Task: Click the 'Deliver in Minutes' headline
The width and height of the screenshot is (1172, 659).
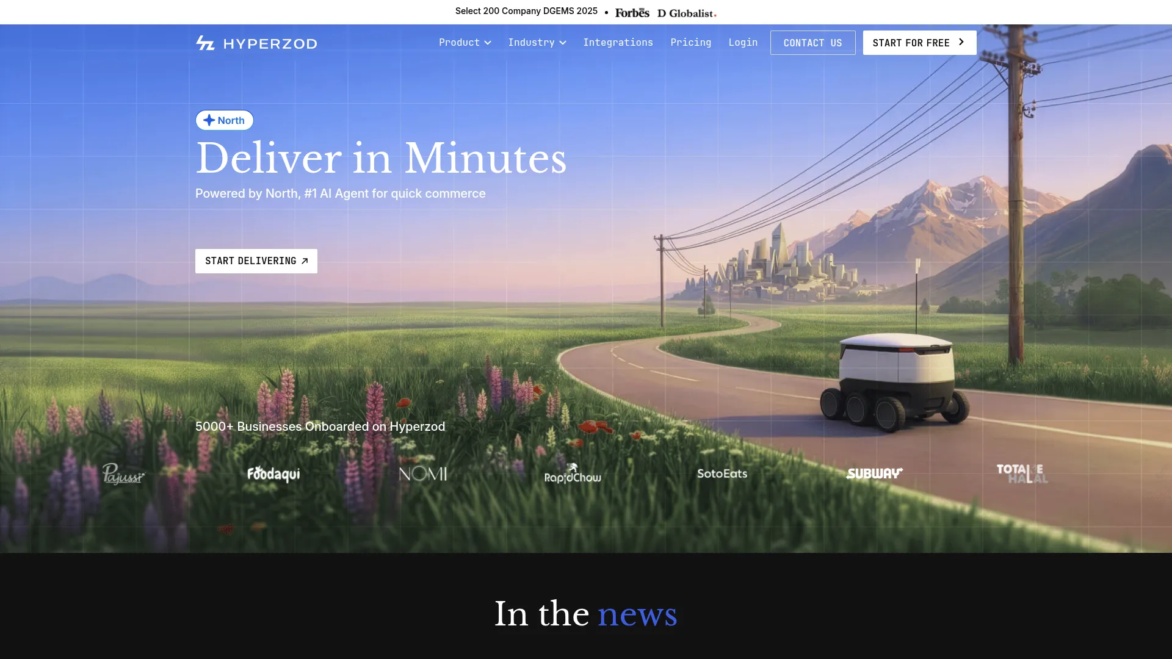Action: [x=381, y=159]
